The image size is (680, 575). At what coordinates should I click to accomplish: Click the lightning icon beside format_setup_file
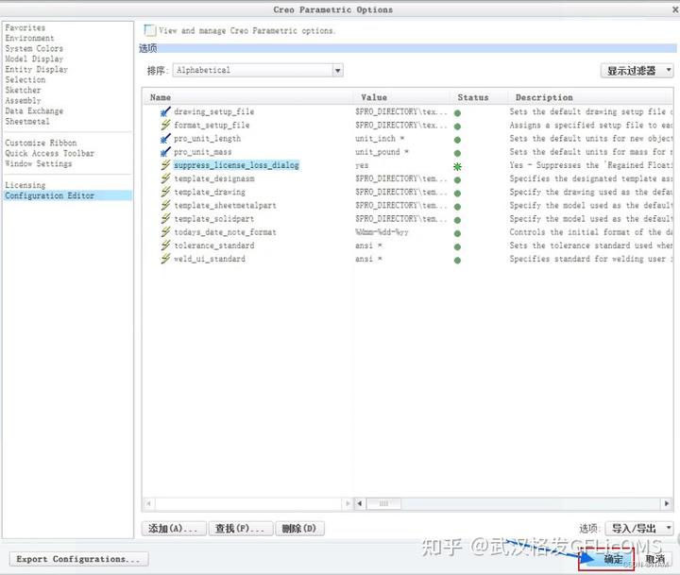click(x=165, y=126)
